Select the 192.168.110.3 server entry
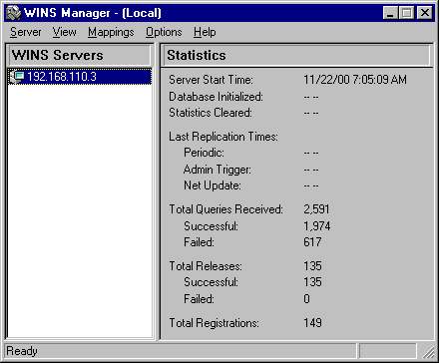Screen dimensions: 440x364 tap(80, 77)
